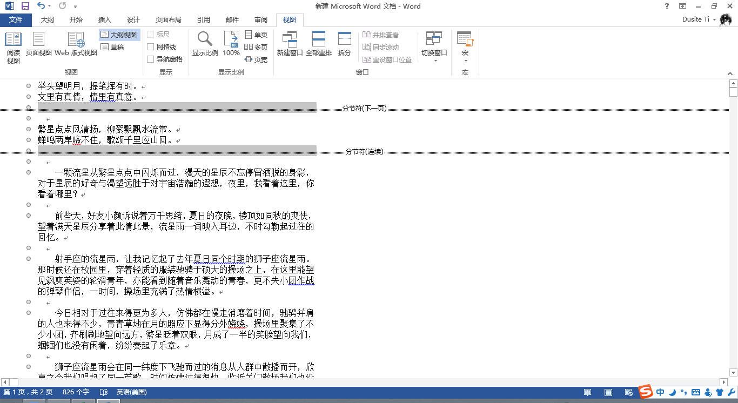738x403 pixels.
Task: Open the File (文件) menu
Action: click(x=16, y=20)
